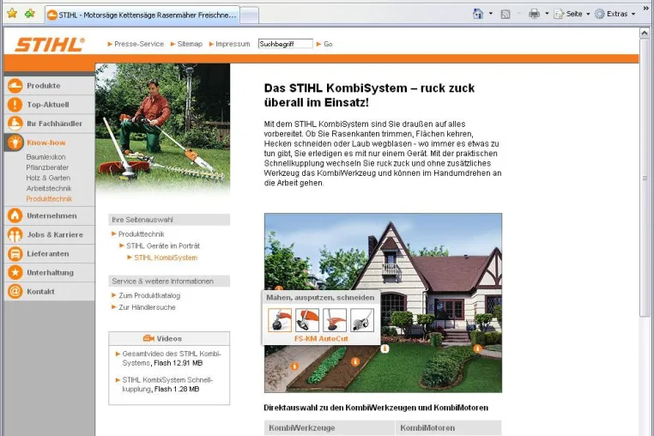Viewport: 654px width, 436px height.
Task: Click the KombiWerkzeuge column header
Action: tap(330, 427)
